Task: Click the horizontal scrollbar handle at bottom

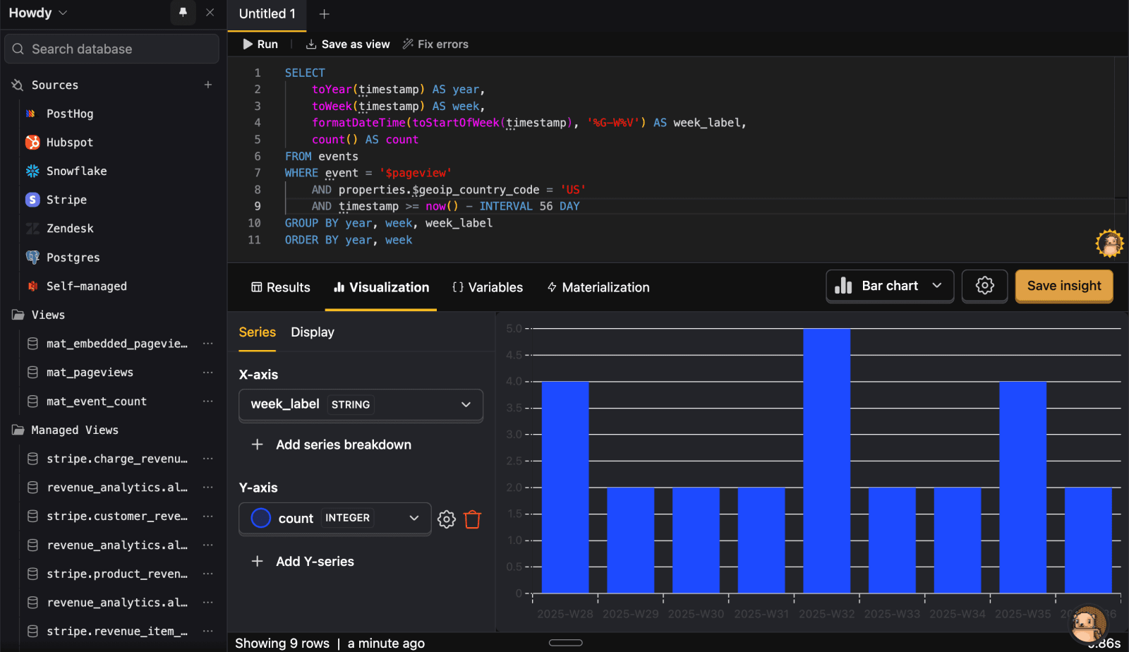Action: tap(565, 643)
